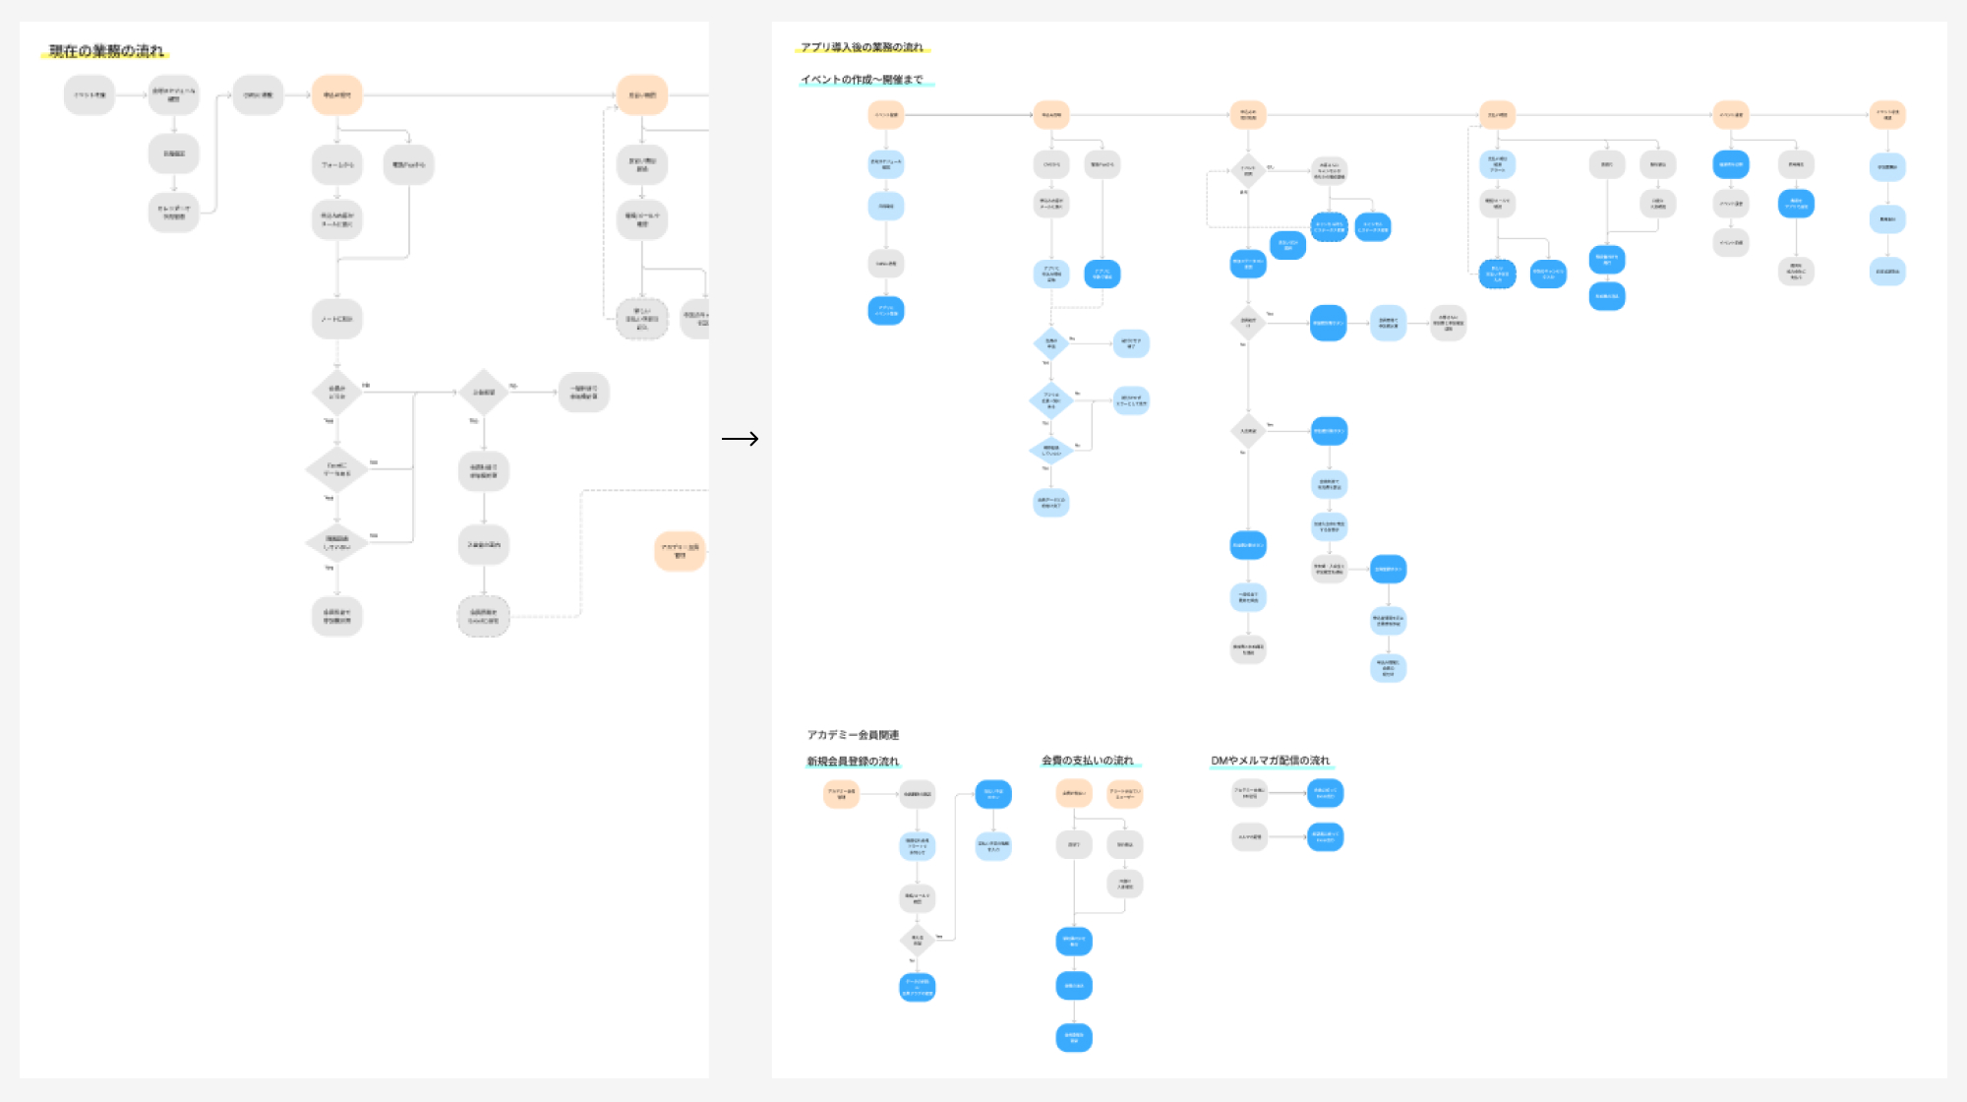The height and width of the screenshot is (1102, 1967).
Task: Click the 'アプリ導入後の業務の流れ' heading
Action: [862, 47]
